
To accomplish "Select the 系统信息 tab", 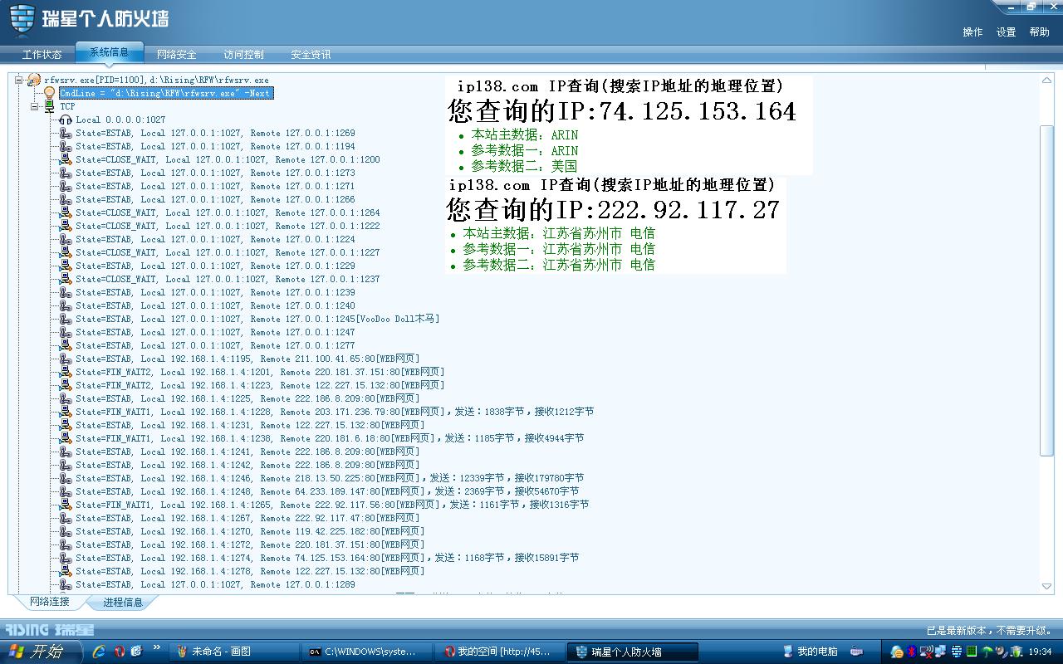I will pyautogui.click(x=110, y=52).
